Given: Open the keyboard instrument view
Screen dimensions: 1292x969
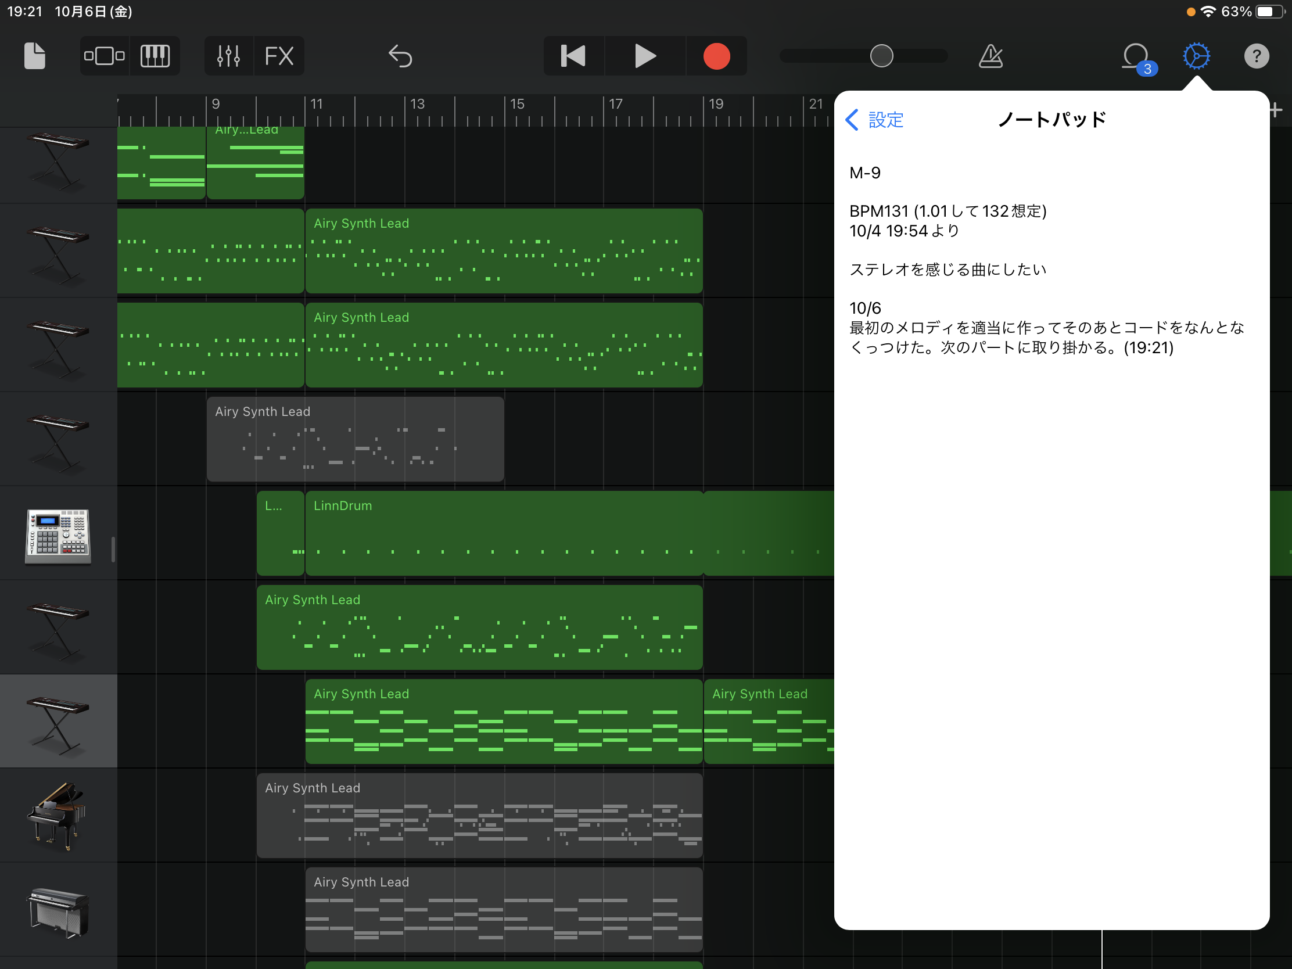Looking at the screenshot, I should click(155, 56).
